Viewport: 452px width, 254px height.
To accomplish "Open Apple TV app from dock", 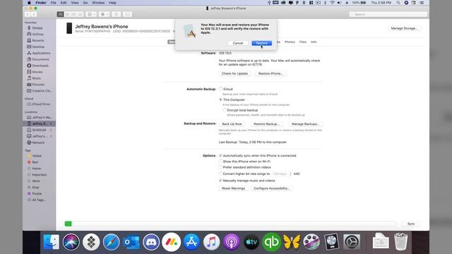I will 251,241.
